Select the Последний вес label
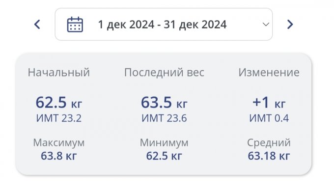 click(x=164, y=72)
